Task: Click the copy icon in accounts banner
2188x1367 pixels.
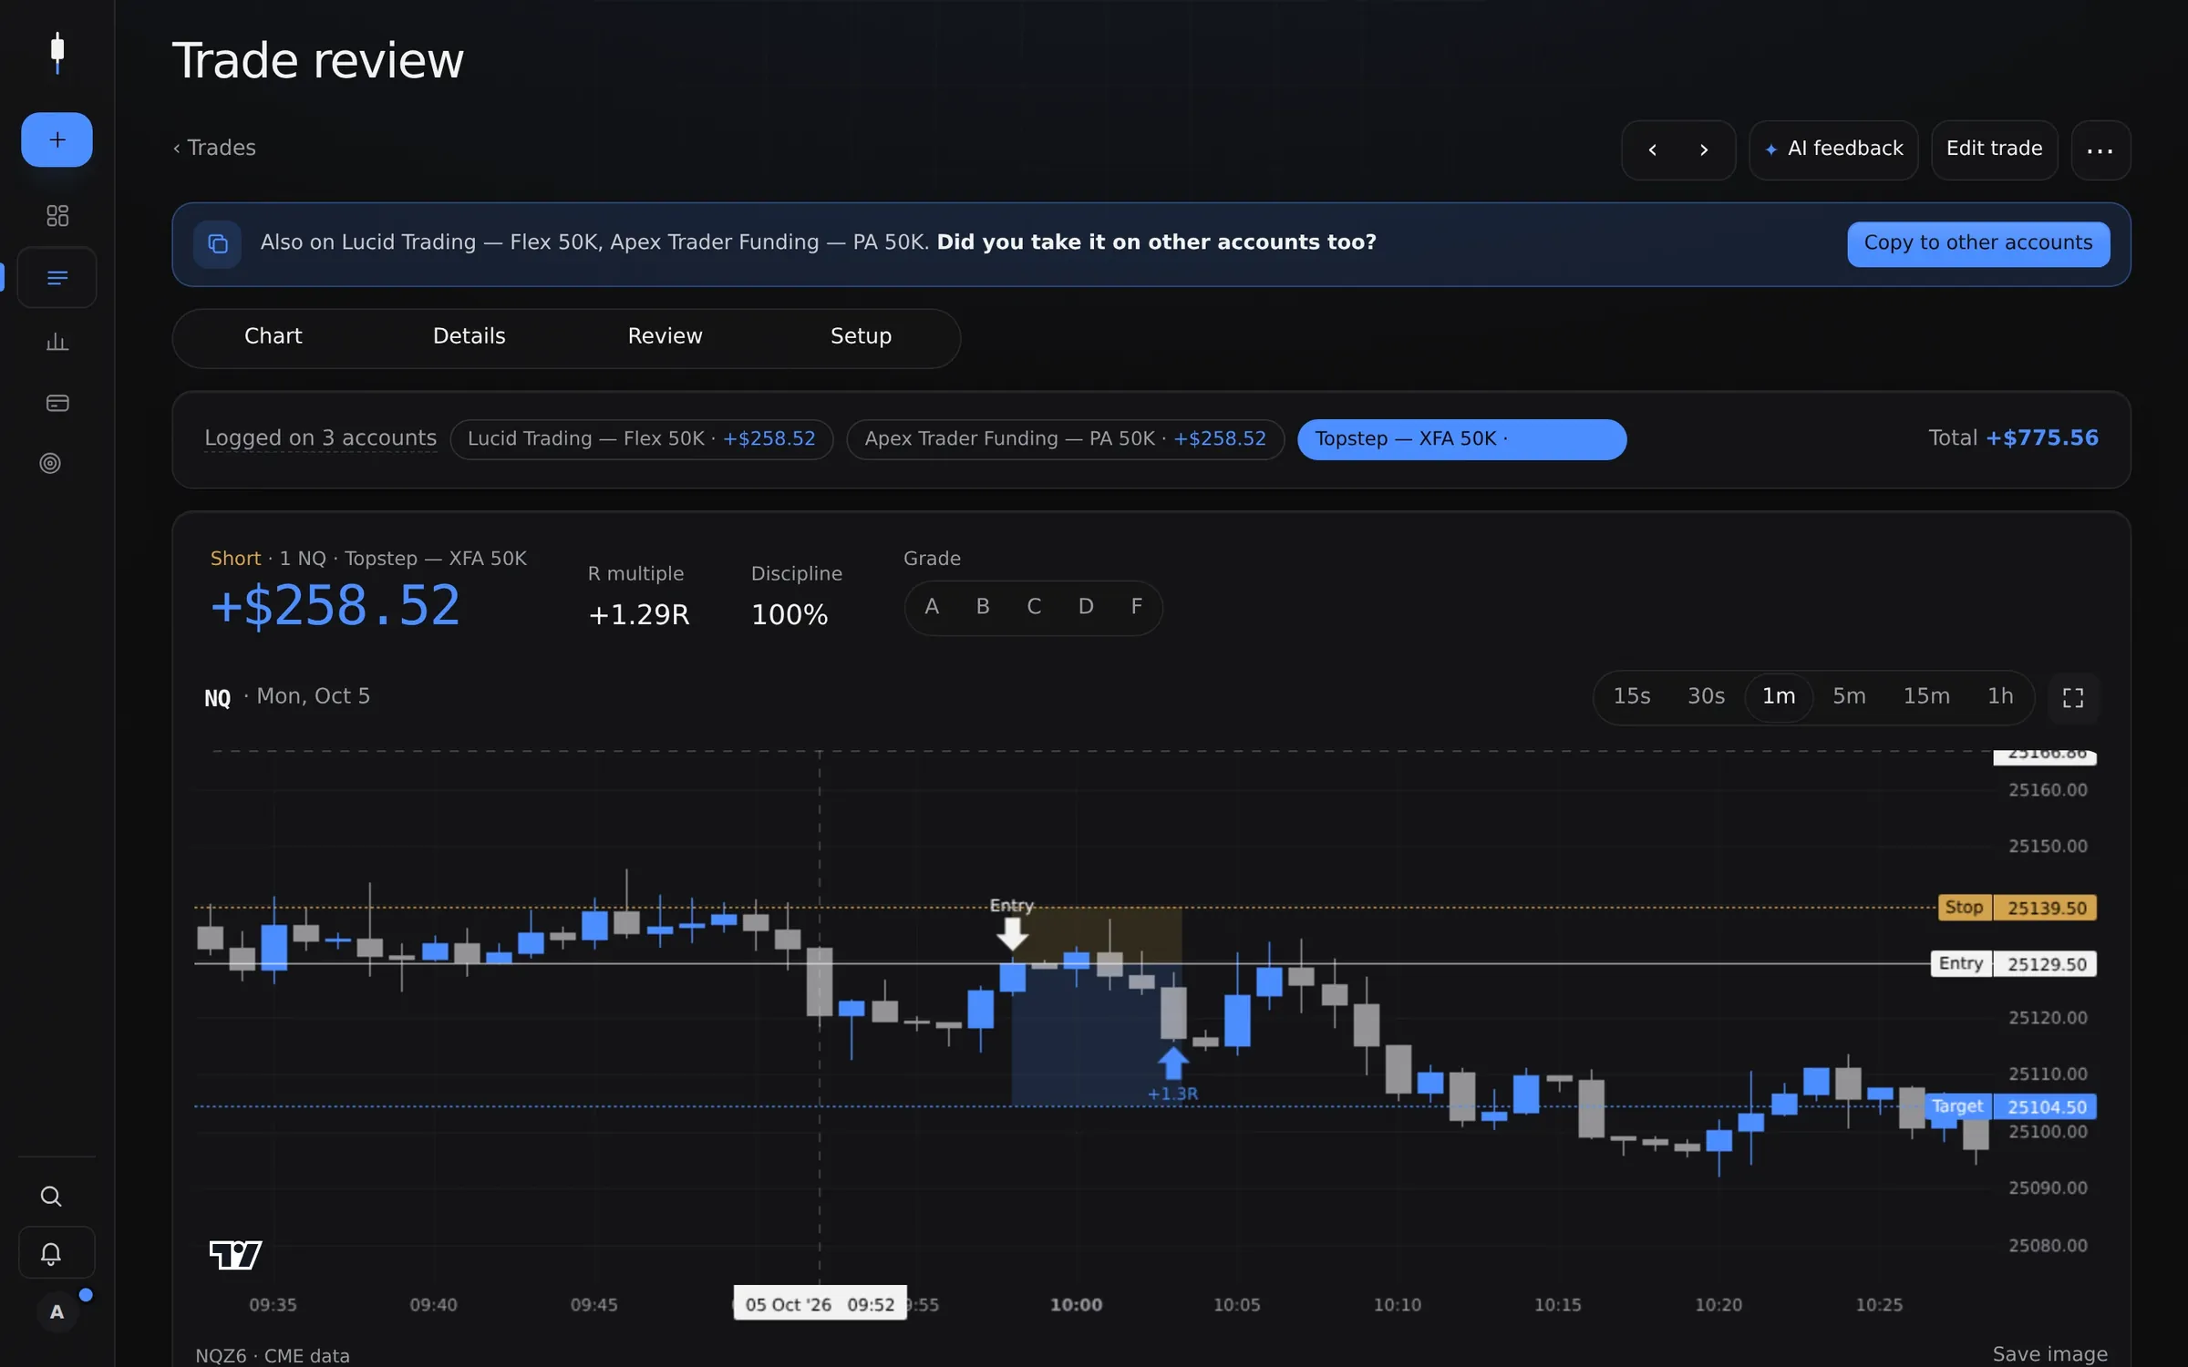Action: (217, 244)
